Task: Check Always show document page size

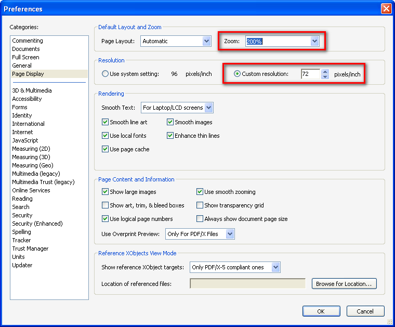Action: point(200,219)
